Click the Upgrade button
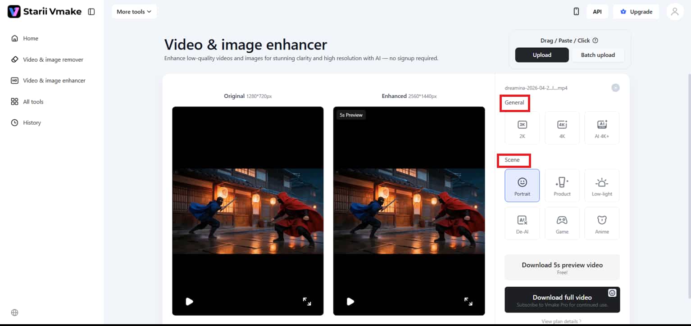The width and height of the screenshot is (691, 326). point(636,12)
